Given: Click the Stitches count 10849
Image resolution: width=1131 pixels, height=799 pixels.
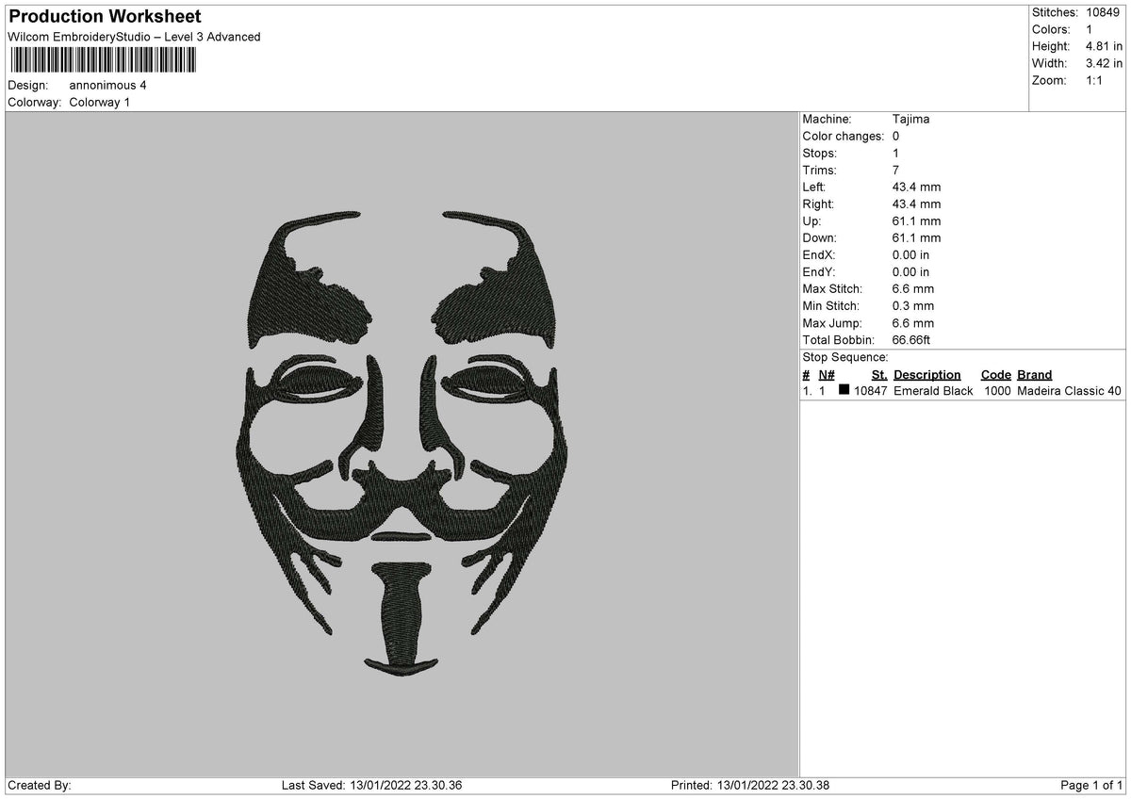Looking at the screenshot, I should click(1104, 12).
